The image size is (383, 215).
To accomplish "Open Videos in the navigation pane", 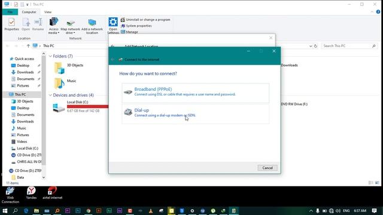I will (22, 142).
